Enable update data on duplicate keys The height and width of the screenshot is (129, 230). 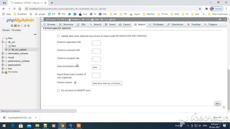click(58, 36)
